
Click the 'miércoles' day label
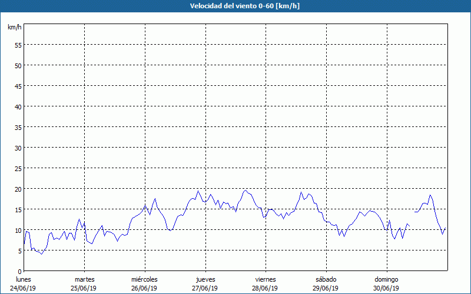point(144,279)
